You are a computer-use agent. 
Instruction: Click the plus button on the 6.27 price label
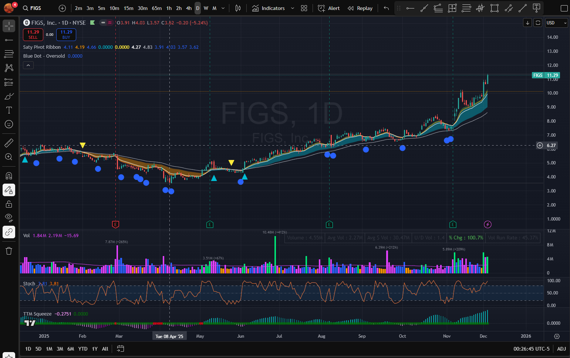click(x=540, y=146)
